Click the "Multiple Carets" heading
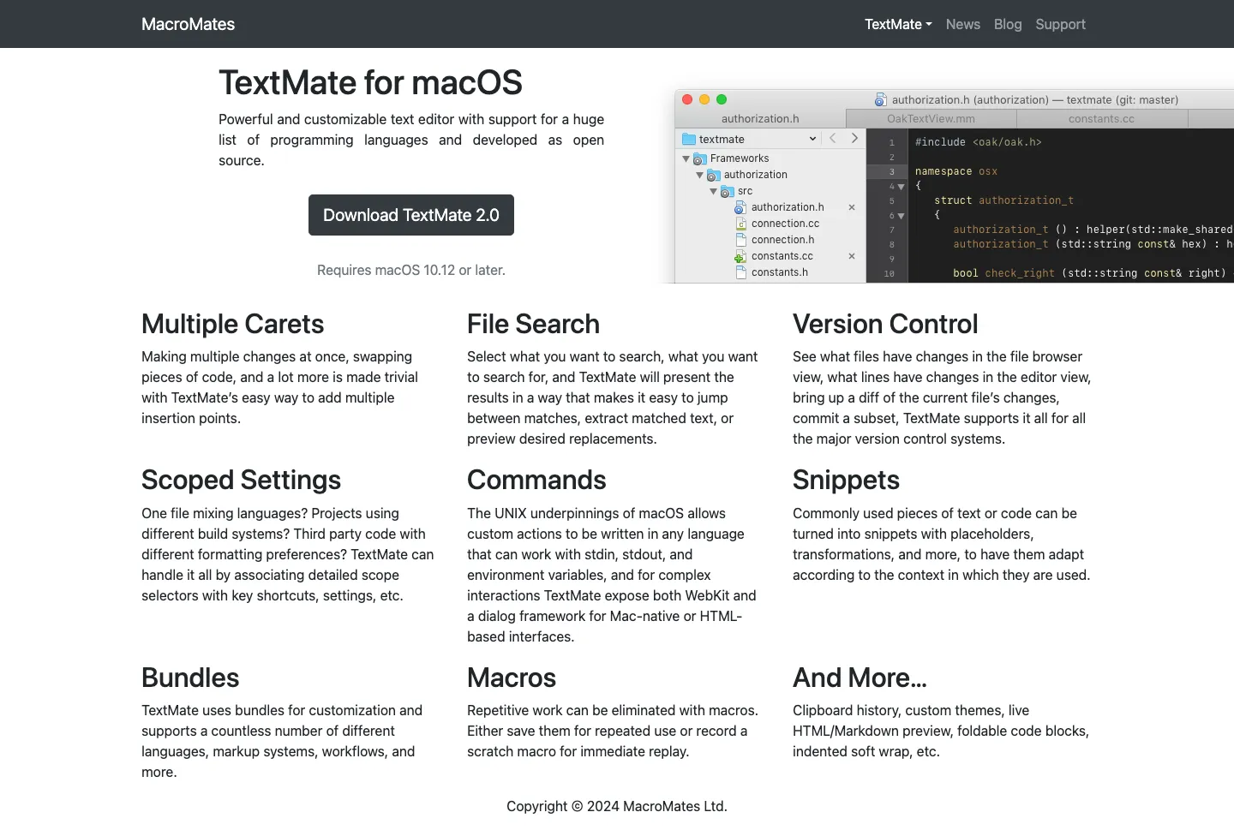This screenshot has width=1234, height=830. click(232, 324)
